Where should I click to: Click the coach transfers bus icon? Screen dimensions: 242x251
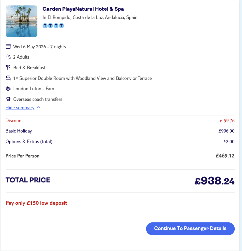[8, 100]
